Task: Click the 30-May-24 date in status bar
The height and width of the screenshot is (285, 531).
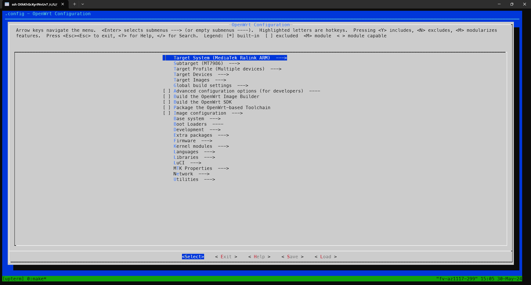Action: point(509,279)
